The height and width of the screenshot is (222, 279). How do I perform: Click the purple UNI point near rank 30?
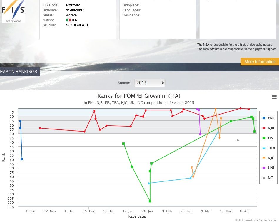(200, 134)
